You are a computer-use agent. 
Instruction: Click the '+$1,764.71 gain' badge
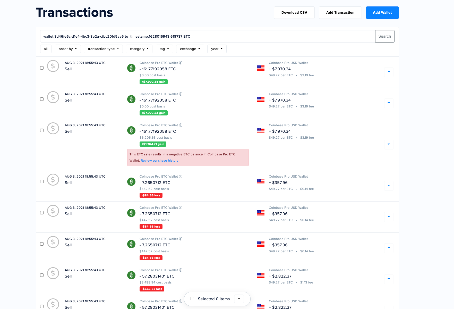153,144
